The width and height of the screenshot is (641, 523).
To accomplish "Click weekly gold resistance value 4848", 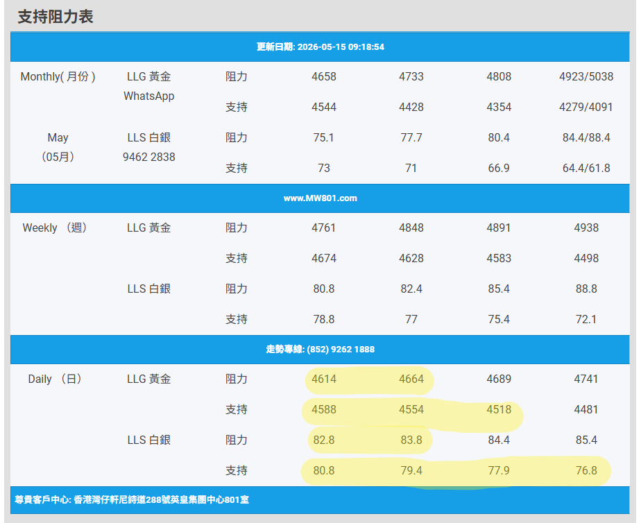I will (x=411, y=228).
